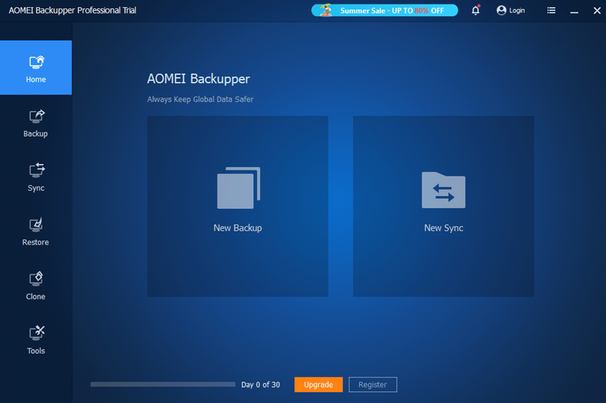Click the user account Login icon
Screen dimensions: 606x403
click(x=500, y=10)
